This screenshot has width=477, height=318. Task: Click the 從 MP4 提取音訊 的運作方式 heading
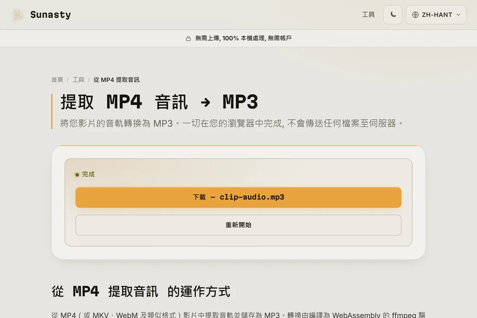click(141, 292)
